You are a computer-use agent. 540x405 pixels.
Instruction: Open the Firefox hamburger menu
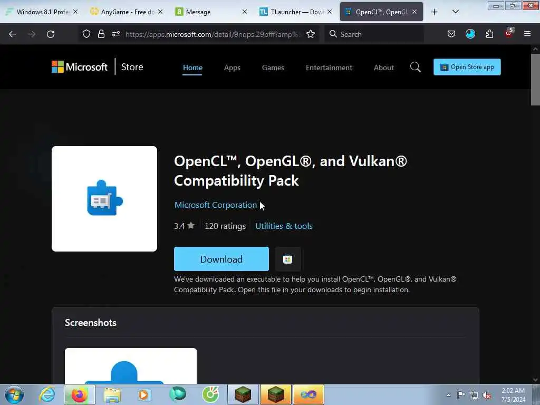click(x=527, y=34)
